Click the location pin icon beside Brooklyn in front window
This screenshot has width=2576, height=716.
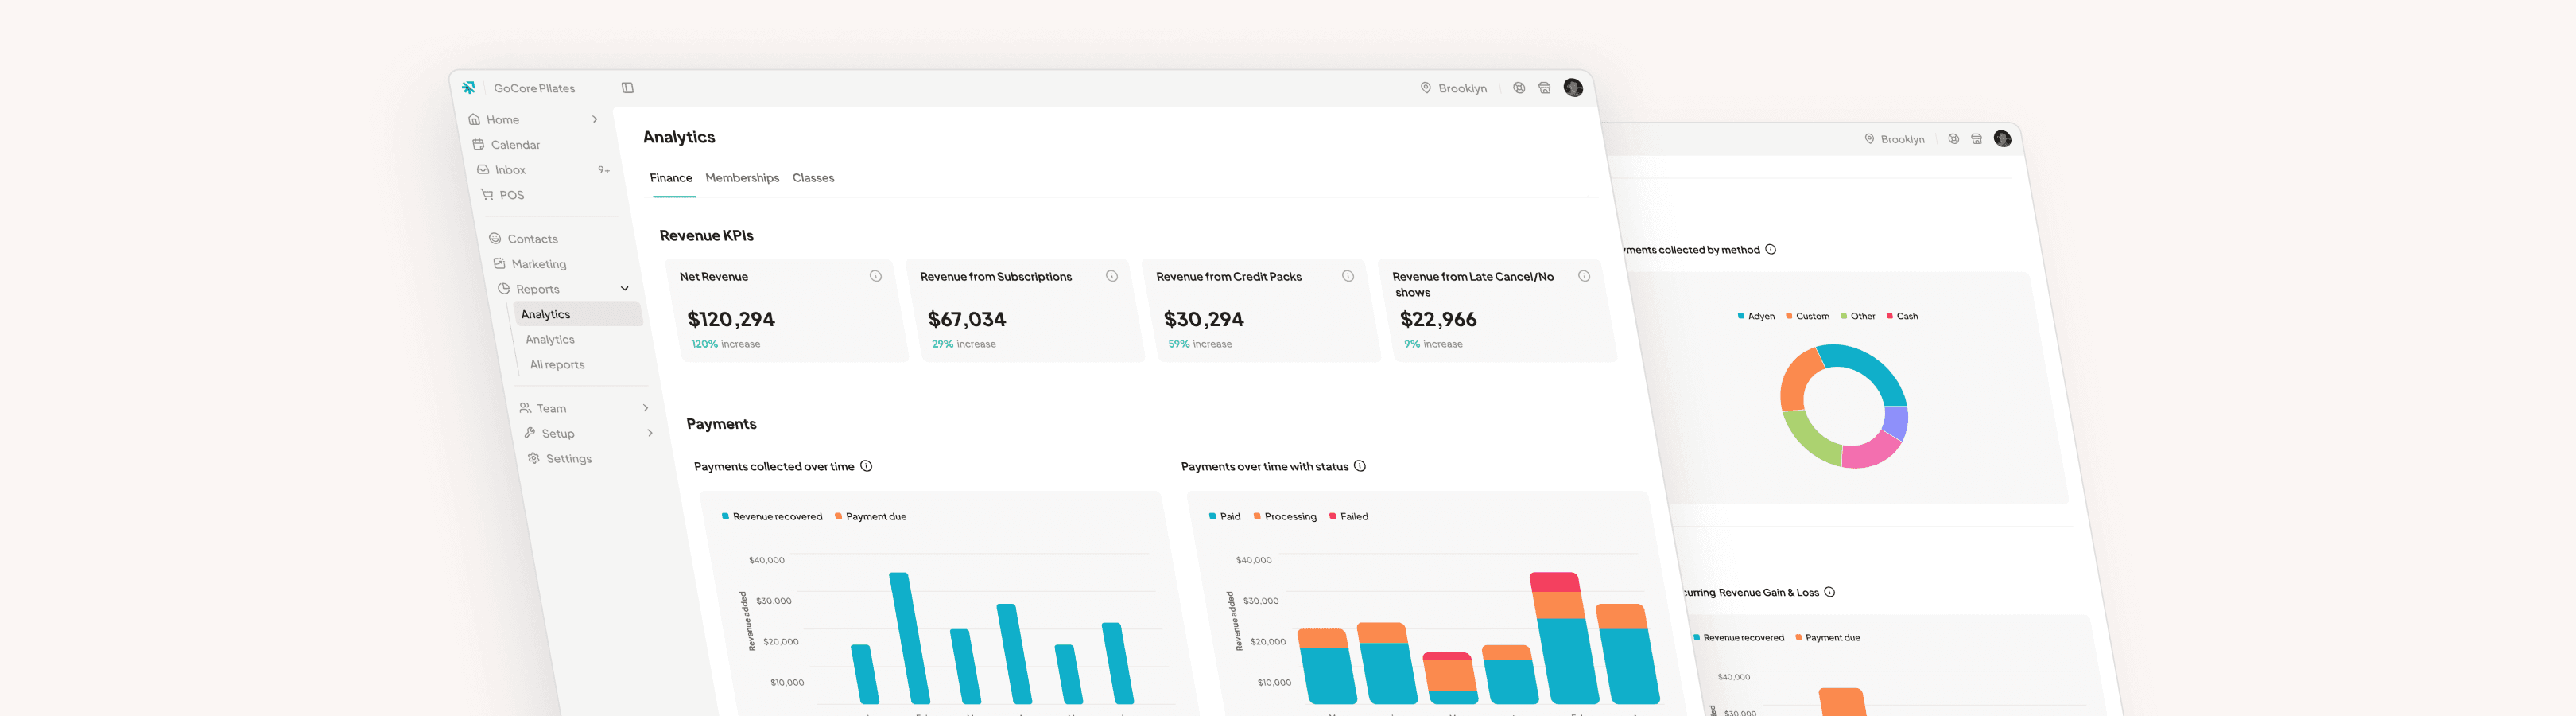tap(1426, 88)
